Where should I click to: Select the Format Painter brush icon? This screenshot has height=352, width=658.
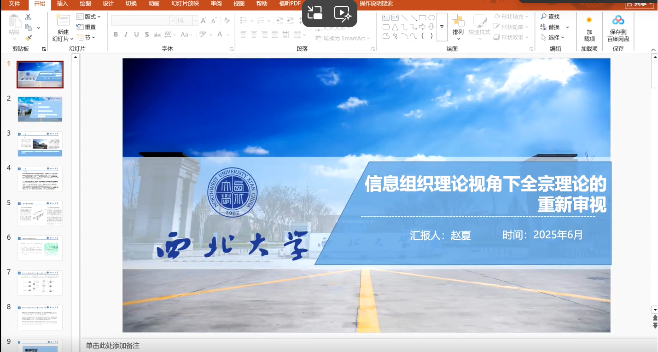(x=28, y=38)
